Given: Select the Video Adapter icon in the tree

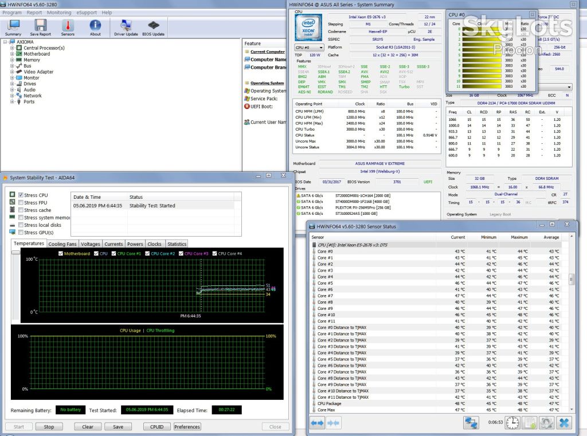Looking at the screenshot, I should 19,72.
